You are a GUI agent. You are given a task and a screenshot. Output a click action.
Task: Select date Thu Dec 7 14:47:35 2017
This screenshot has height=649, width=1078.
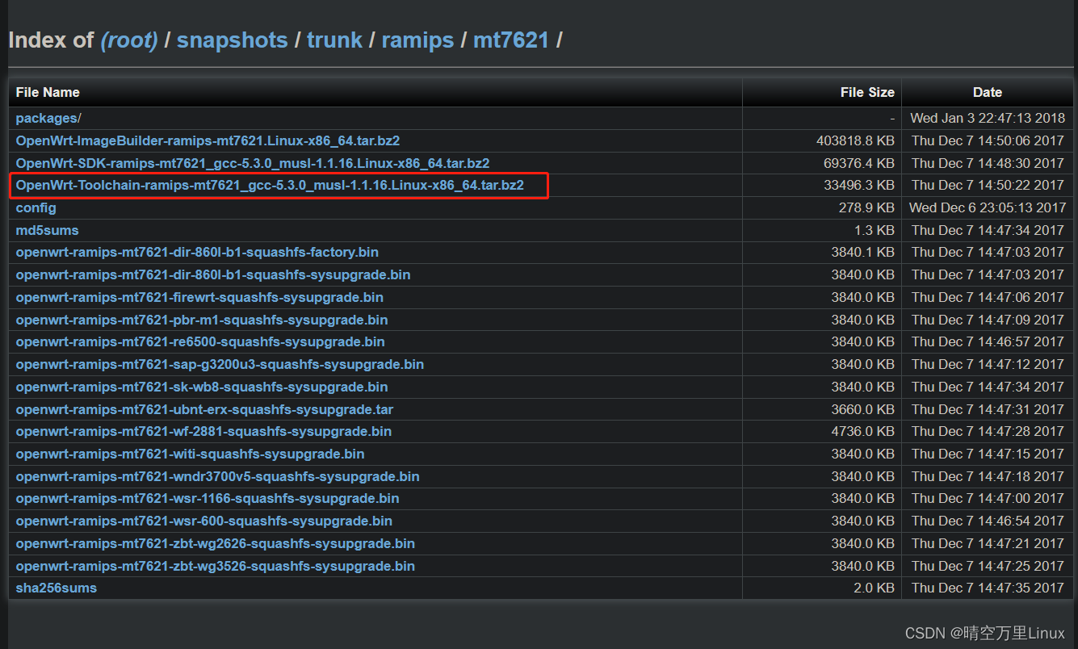click(x=988, y=588)
